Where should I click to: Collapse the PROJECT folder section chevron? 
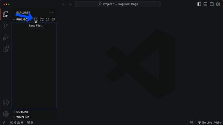(14, 19)
